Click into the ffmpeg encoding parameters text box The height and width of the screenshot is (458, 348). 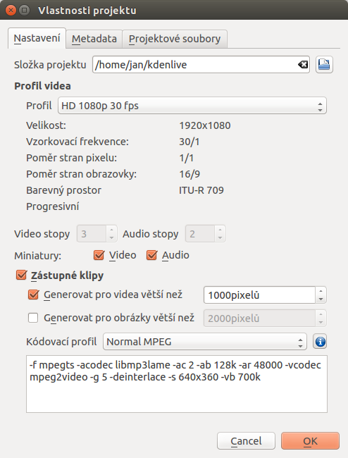click(177, 384)
